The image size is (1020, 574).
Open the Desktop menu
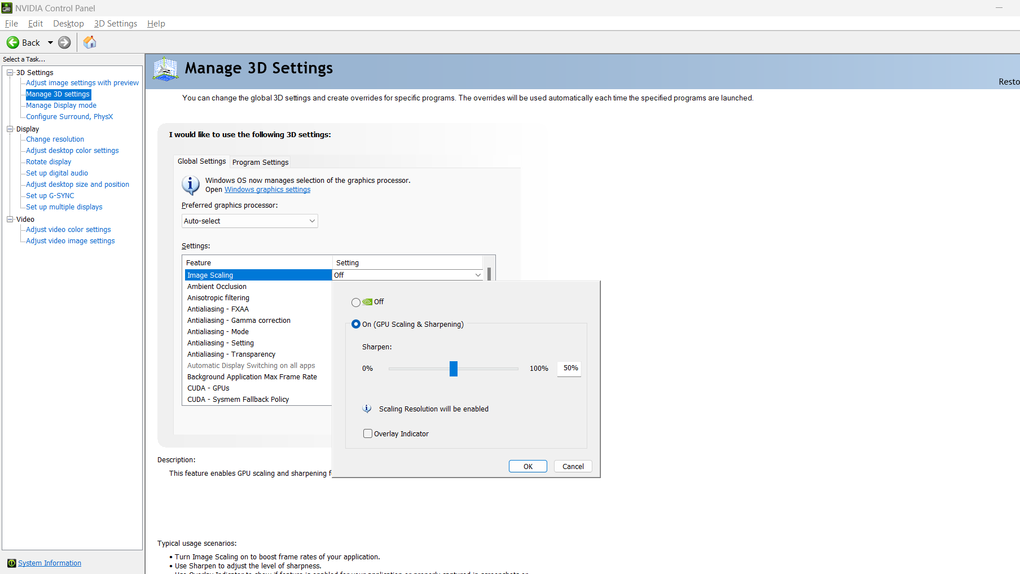click(68, 24)
